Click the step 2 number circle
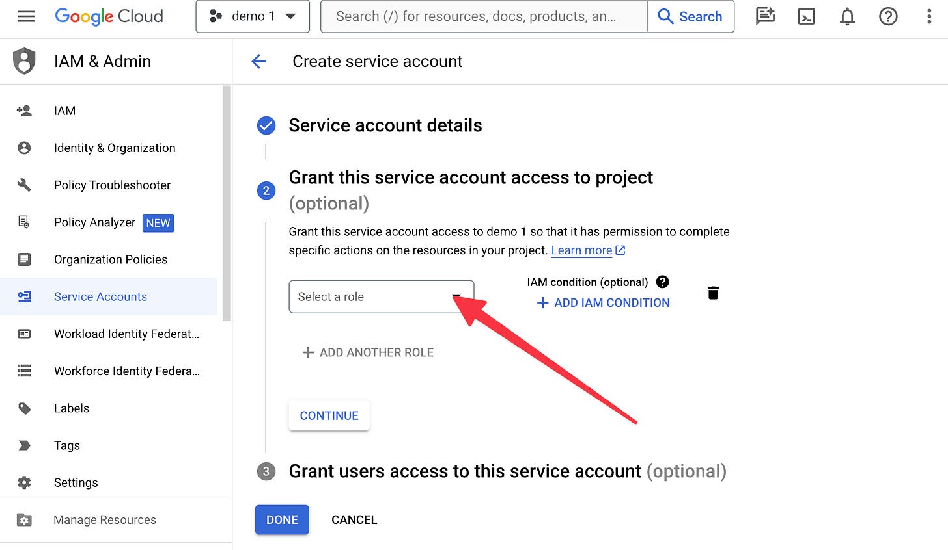The width and height of the screenshot is (948, 550). coord(266,190)
